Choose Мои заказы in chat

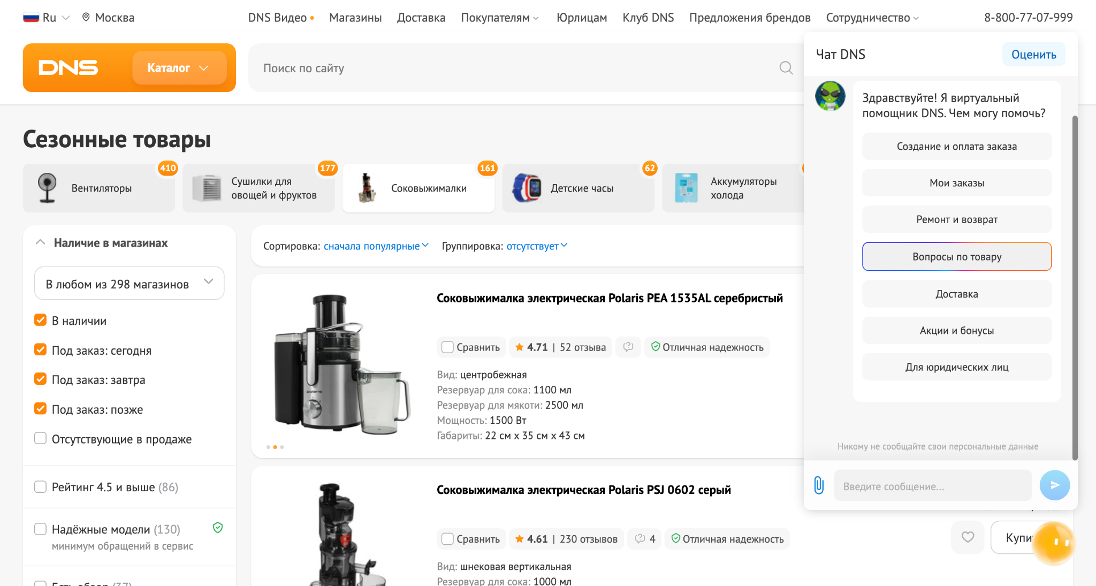pos(957,182)
